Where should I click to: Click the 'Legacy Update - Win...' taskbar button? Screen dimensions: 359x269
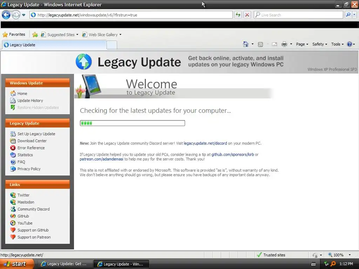point(121,264)
